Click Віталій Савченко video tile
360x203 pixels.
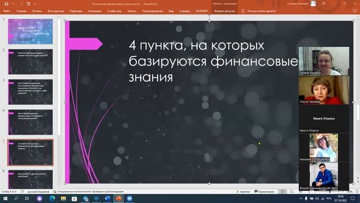pyautogui.click(x=324, y=176)
